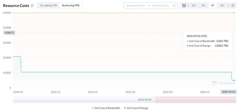This screenshot has height=111, width=239.
Task: Click the arrow icon between start and end time
Action: (x=148, y=6)
